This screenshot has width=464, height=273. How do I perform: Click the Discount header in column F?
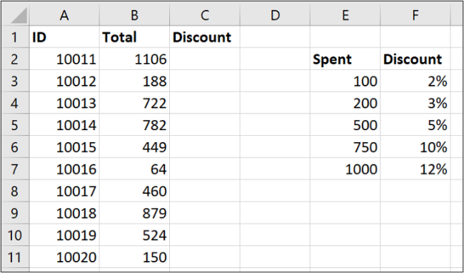[415, 59]
